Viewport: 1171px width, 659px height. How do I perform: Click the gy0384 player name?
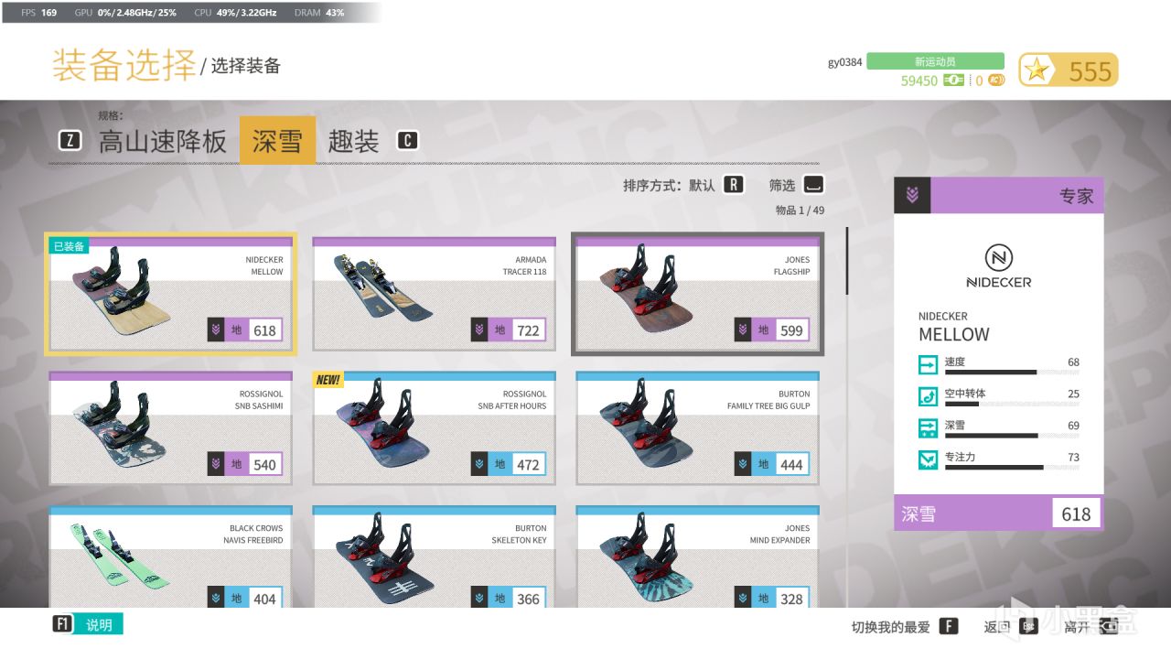click(x=844, y=62)
